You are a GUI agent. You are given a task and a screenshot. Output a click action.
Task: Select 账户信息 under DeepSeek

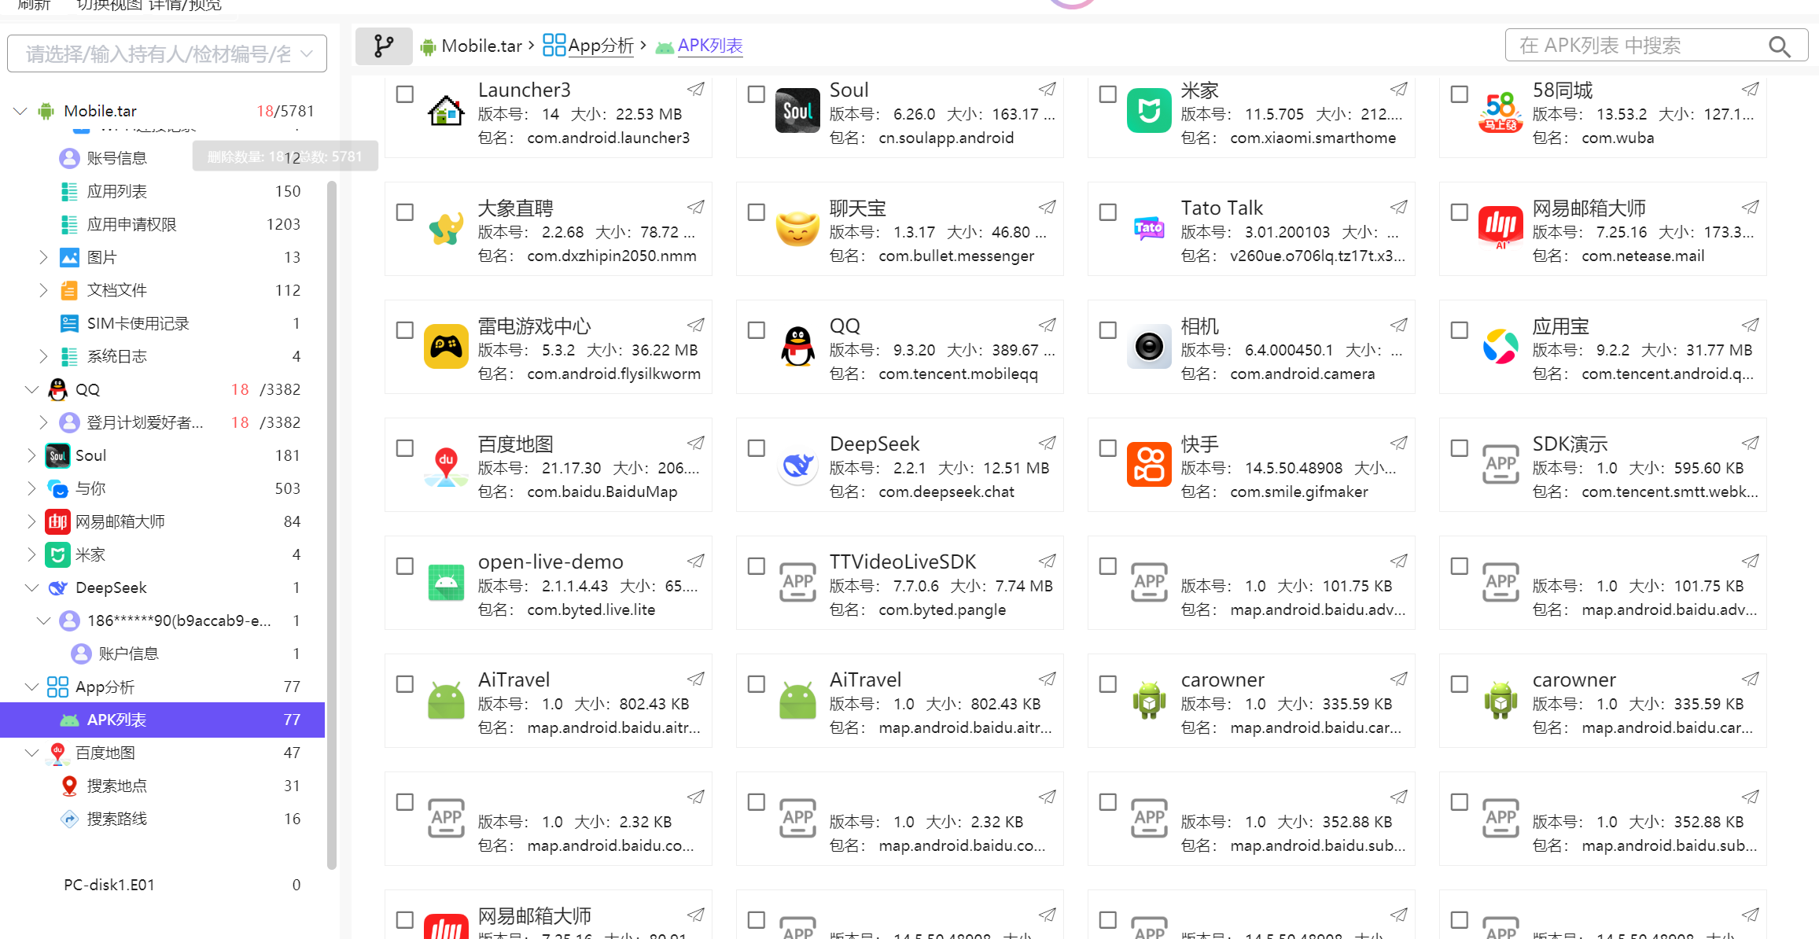tap(128, 654)
